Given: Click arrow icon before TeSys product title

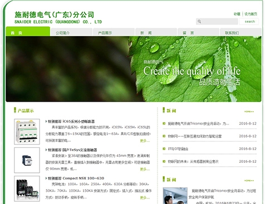Looking at the screenshot, I should coord(46,150).
